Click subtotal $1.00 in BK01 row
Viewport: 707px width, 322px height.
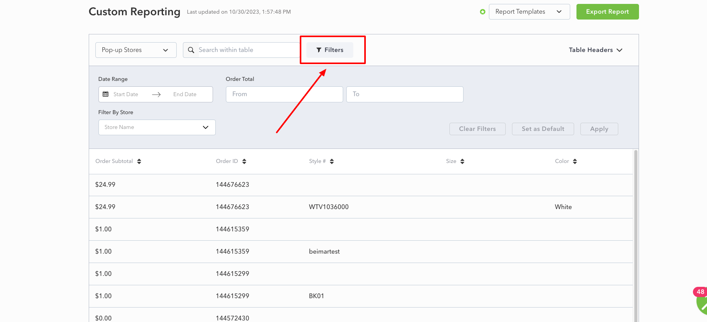click(x=104, y=296)
